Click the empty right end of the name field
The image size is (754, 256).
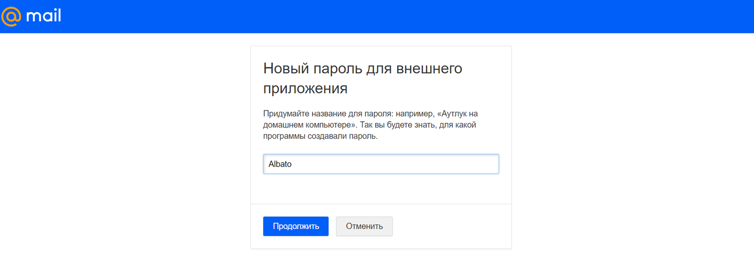click(467, 164)
